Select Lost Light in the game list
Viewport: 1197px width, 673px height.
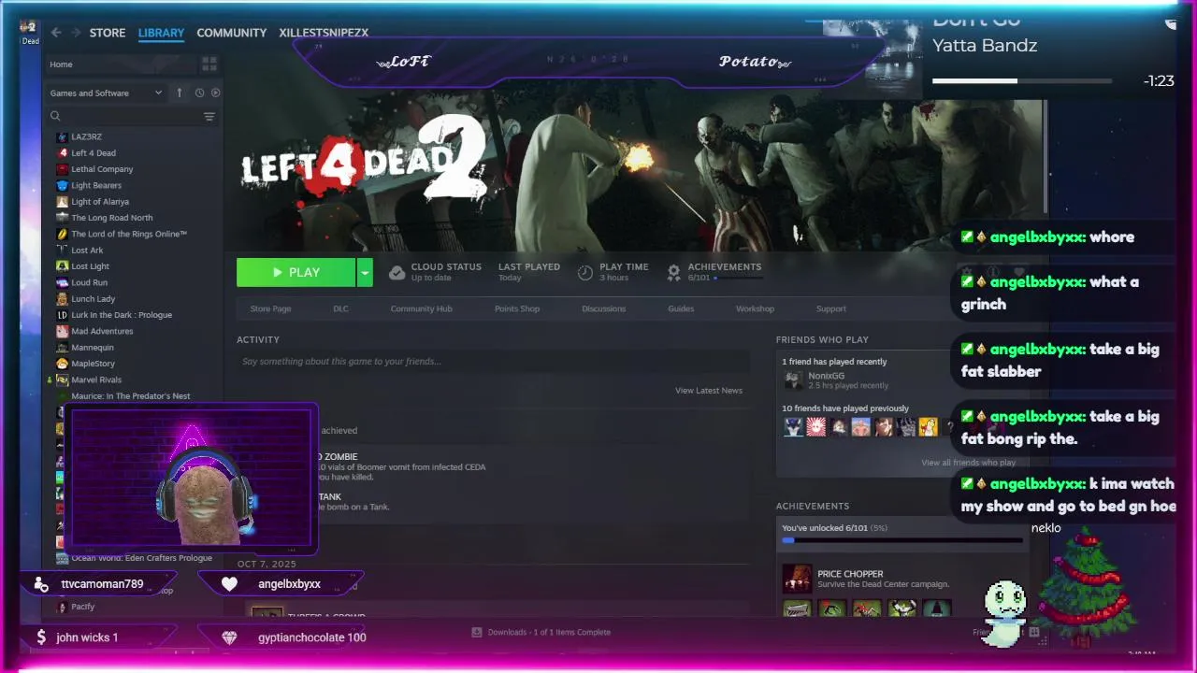(x=90, y=266)
